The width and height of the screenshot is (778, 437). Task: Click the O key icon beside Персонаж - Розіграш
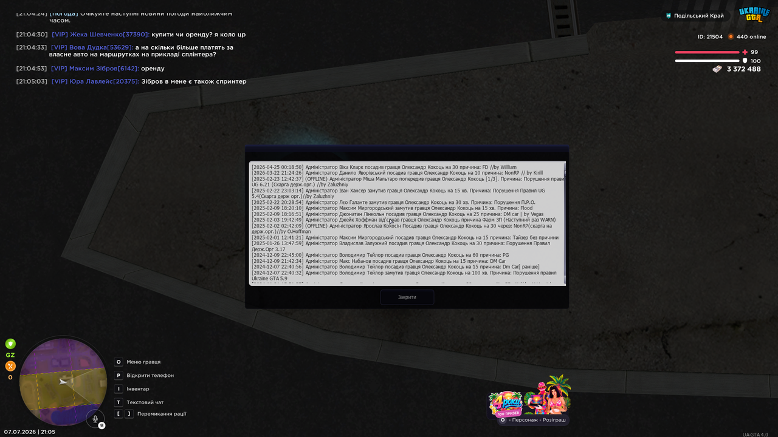coord(503,420)
